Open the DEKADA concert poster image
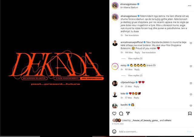Screen dimensions: 194x137 pyautogui.click(x=55, y=68)
